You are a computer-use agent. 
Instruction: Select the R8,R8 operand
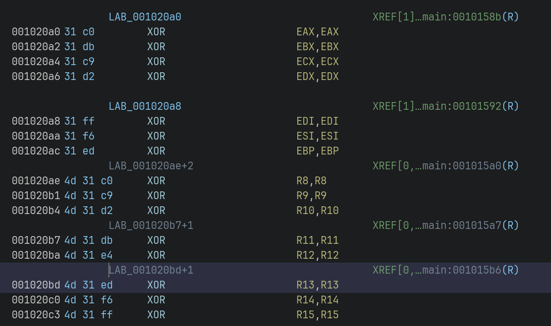tap(311, 181)
